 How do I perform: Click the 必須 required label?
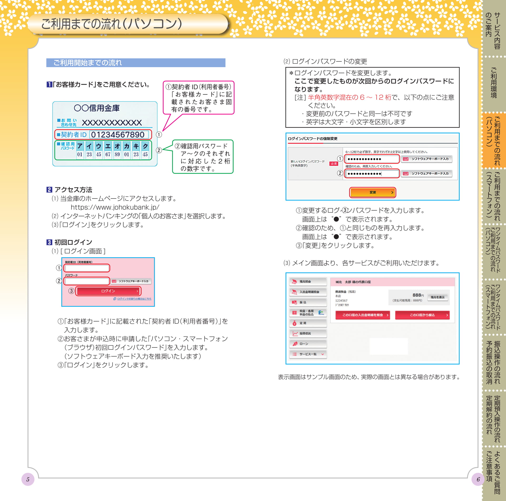click(x=334, y=164)
